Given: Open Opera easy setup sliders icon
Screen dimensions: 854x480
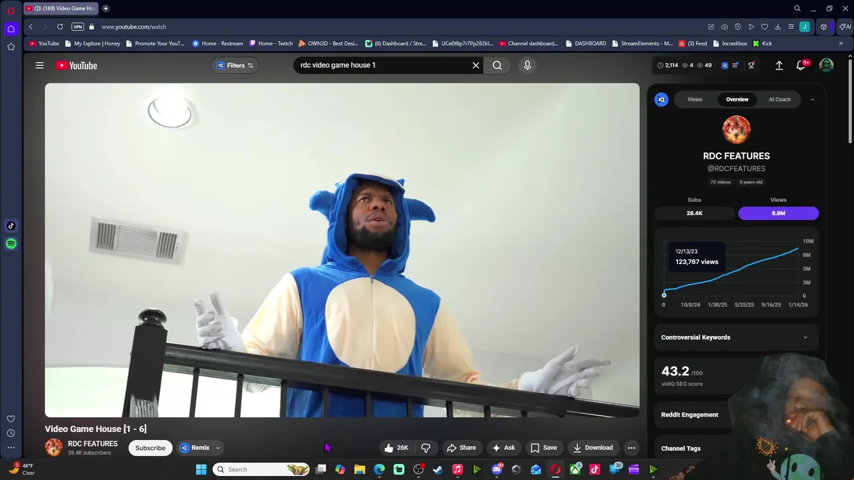Looking at the screenshot, I should coord(791,27).
